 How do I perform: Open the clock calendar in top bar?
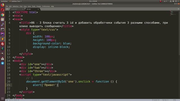(x=93, y=1)
